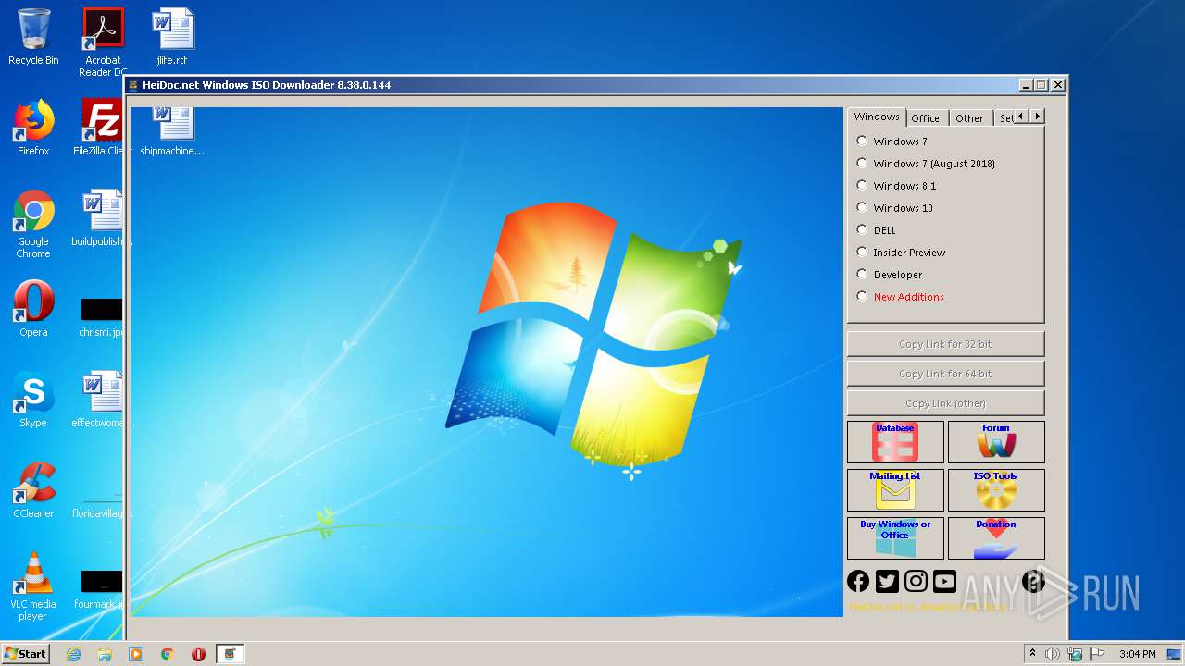Launch Firefox from the desktop
Image resolution: width=1185 pixels, height=666 pixels.
33,128
